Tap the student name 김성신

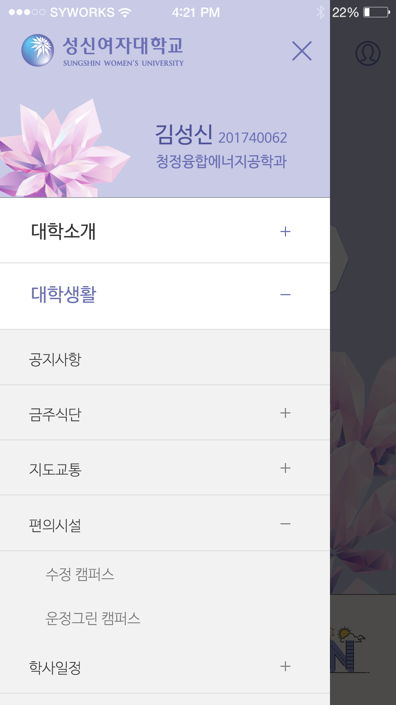point(184,135)
